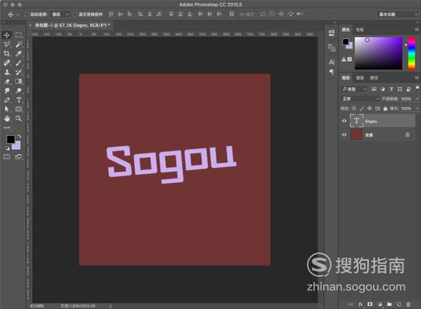This screenshot has height=309, width=421.
Task: Switch to the Paths tab
Action: (x=374, y=78)
